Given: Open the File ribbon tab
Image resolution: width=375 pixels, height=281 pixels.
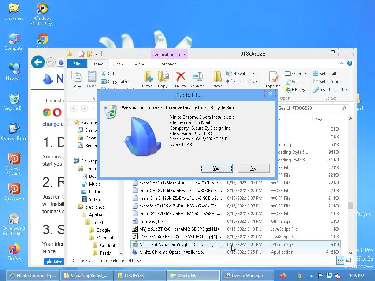Looking at the screenshot, I should click(x=77, y=64).
